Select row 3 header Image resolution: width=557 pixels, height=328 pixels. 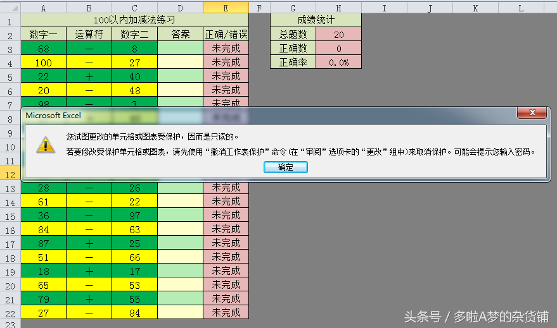point(10,49)
